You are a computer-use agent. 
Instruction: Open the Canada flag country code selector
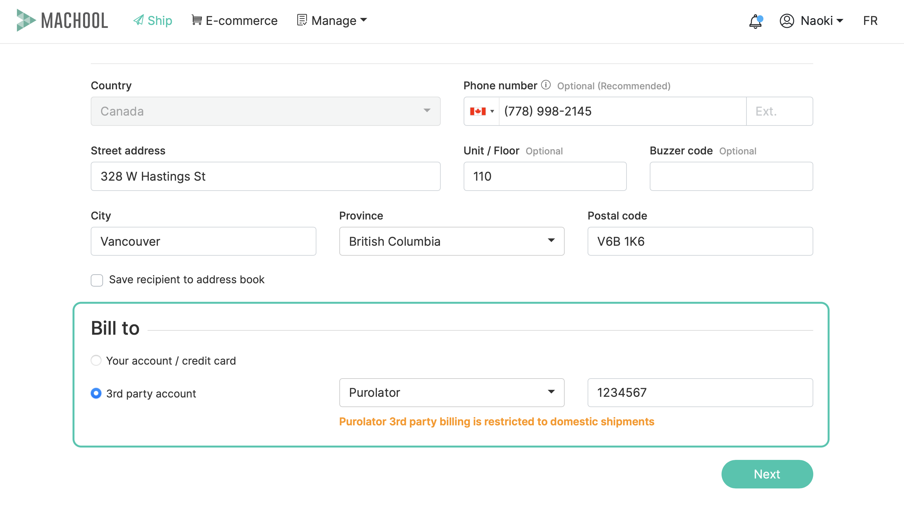click(482, 111)
